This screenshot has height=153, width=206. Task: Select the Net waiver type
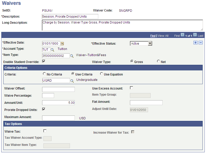pos(158,61)
